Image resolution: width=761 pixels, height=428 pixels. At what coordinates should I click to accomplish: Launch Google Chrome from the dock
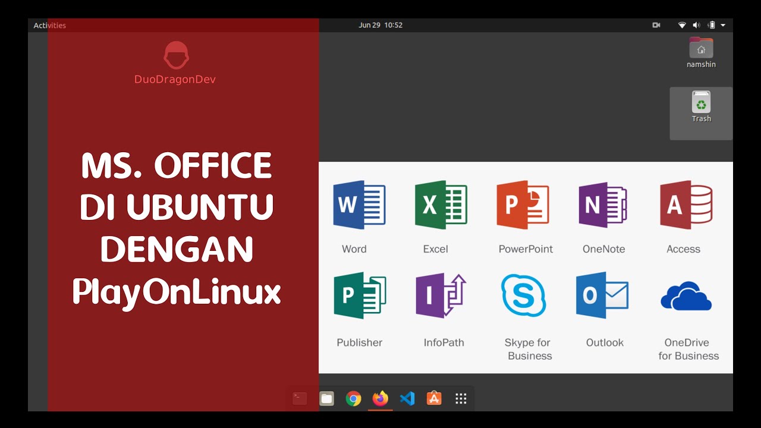(x=354, y=399)
